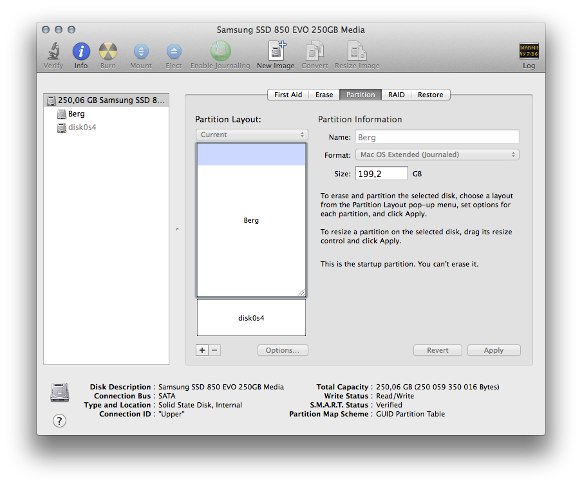Screen dimensions: 582x486
Task: Open the help question mark button
Action: click(x=59, y=421)
